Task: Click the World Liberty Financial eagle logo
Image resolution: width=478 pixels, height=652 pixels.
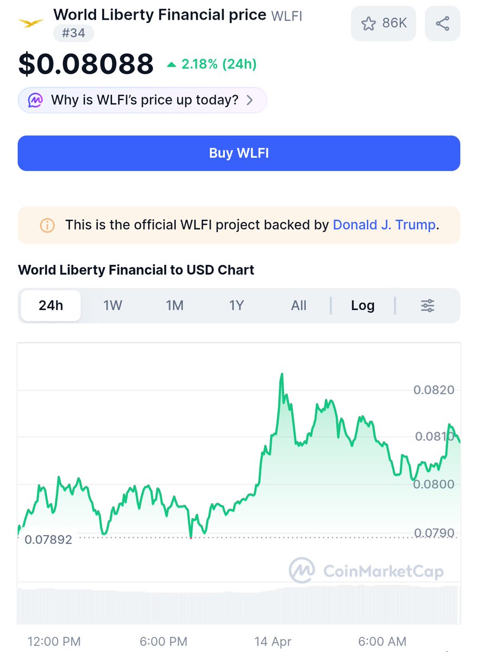Action: (32, 23)
